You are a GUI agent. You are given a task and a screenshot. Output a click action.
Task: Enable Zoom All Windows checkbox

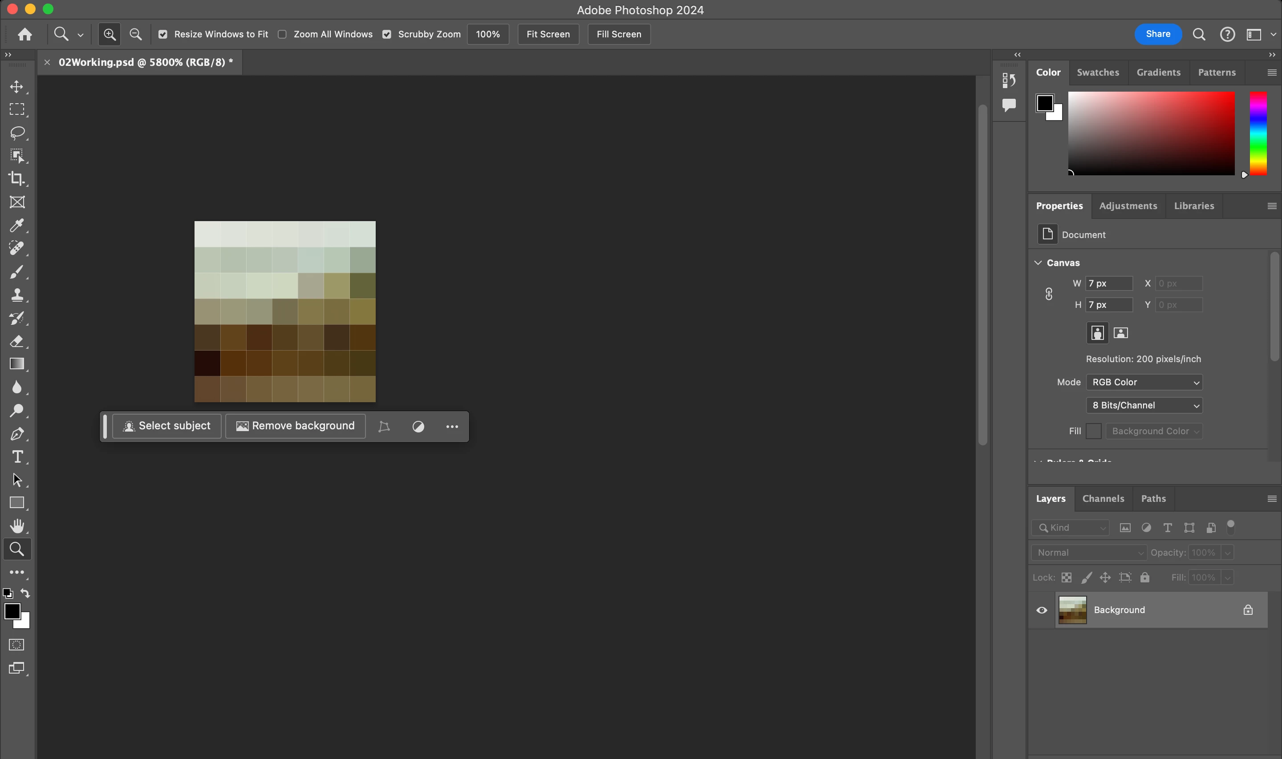tap(282, 34)
